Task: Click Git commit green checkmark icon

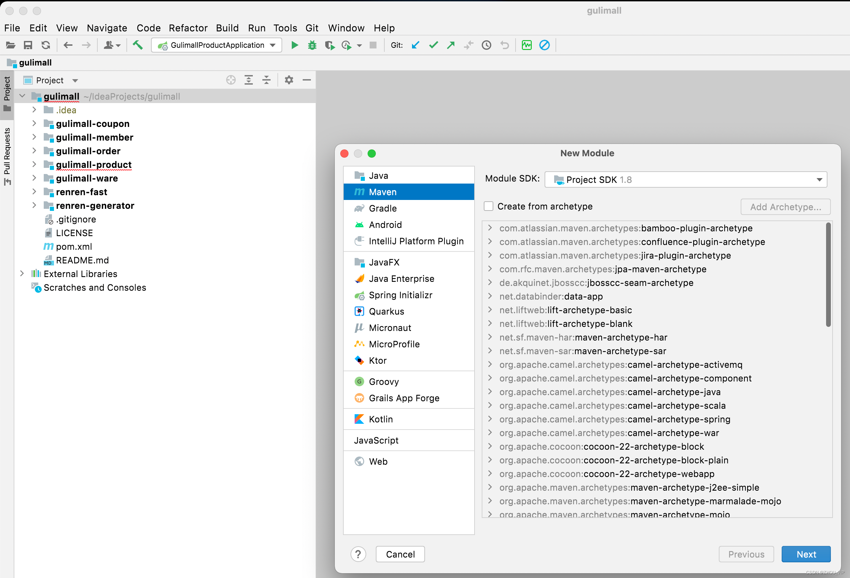Action: tap(434, 45)
